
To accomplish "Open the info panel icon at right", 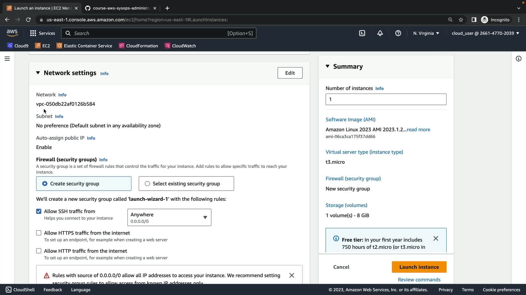I will point(518,59).
